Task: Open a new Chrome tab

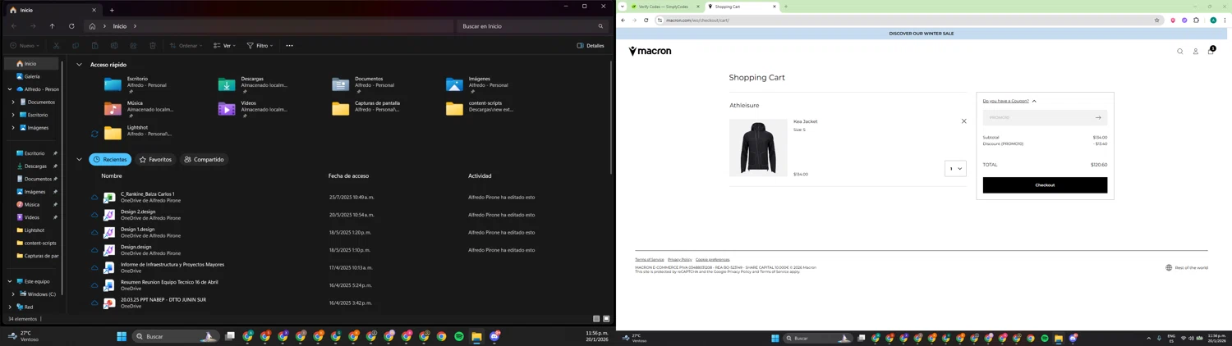Action: coord(786,7)
